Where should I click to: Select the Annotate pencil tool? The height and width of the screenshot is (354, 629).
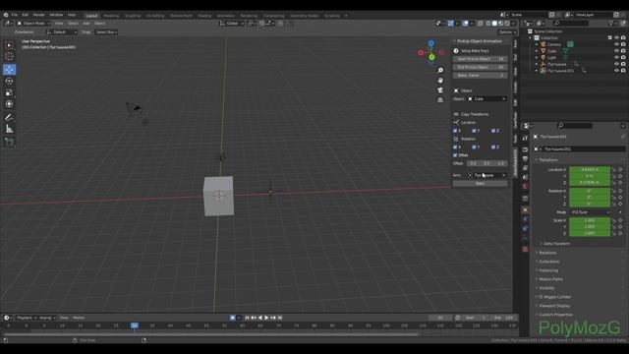click(9, 117)
